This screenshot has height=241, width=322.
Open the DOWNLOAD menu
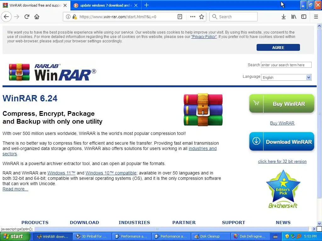(x=84, y=222)
